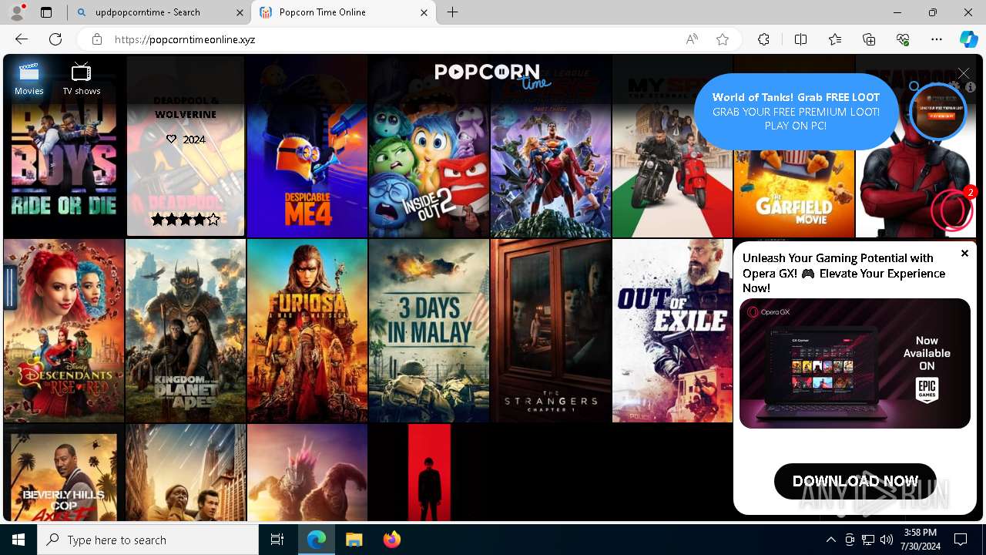
Task: Open the clock showing 3:58 PM
Action: [920, 540]
